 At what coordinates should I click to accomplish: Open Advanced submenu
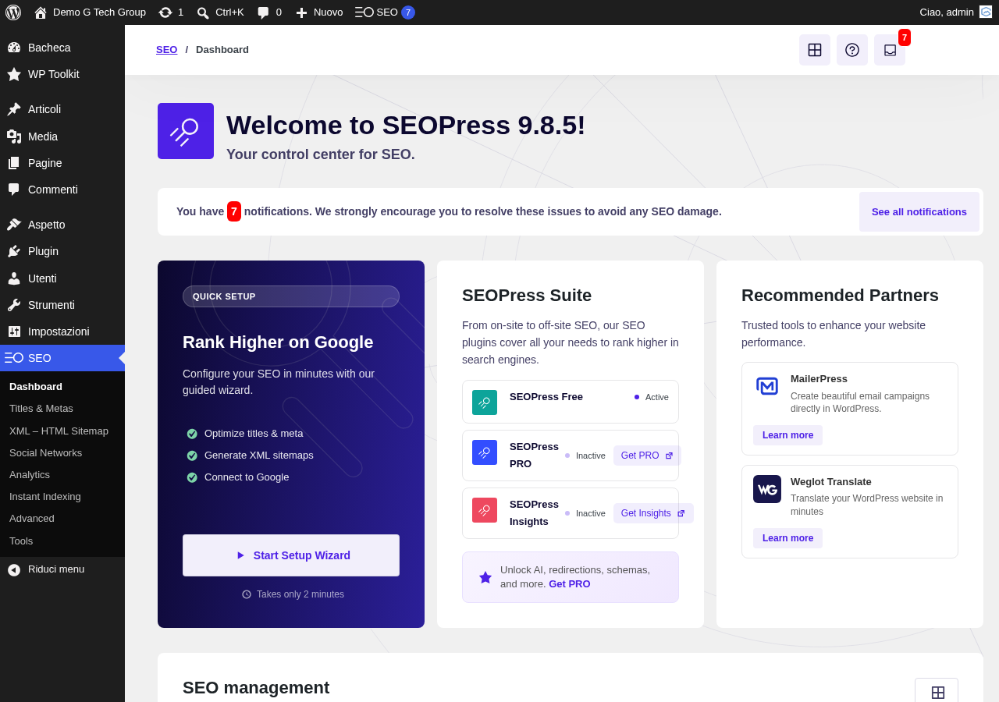[x=32, y=518]
